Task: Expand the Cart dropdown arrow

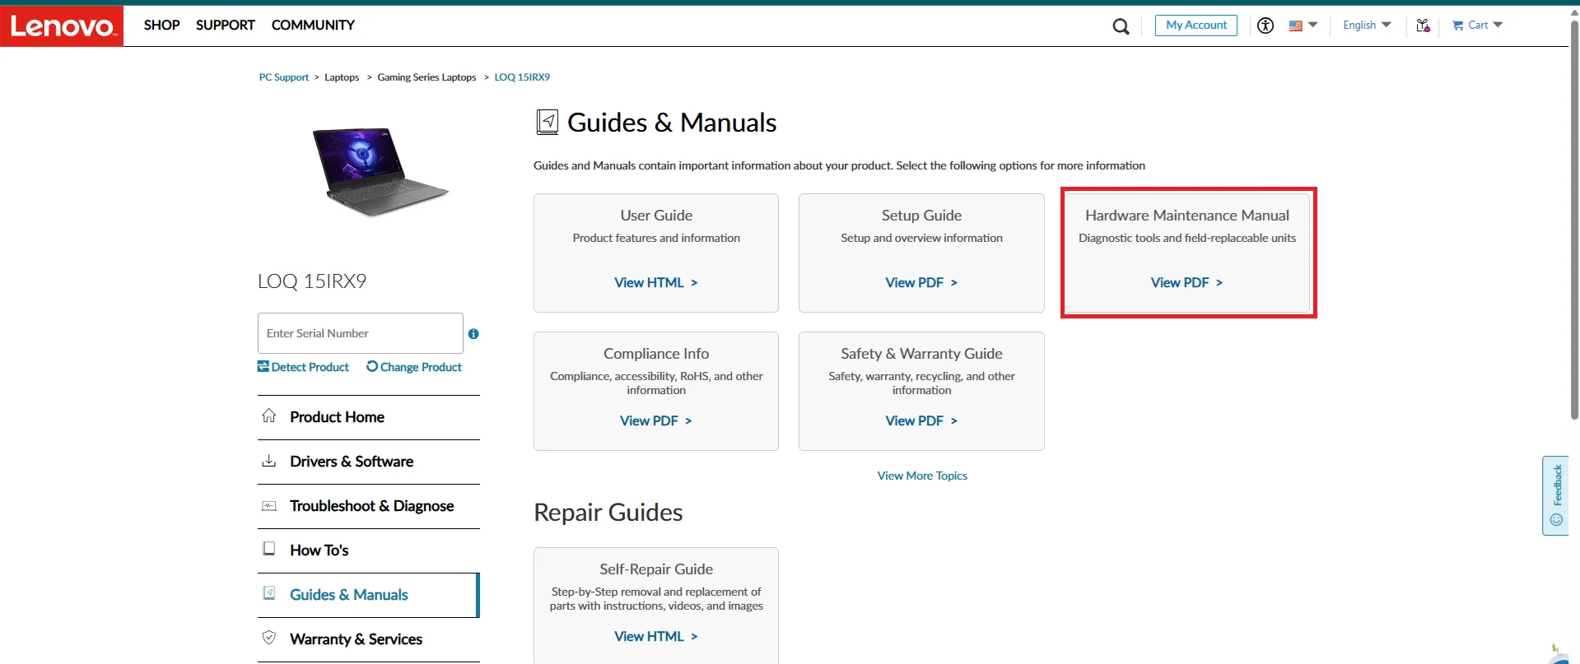Action: pyautogui.click(x=1498, y=25)
